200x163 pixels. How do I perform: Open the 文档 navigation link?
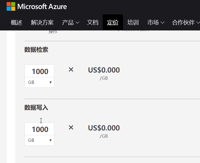(x=93, y=22)
